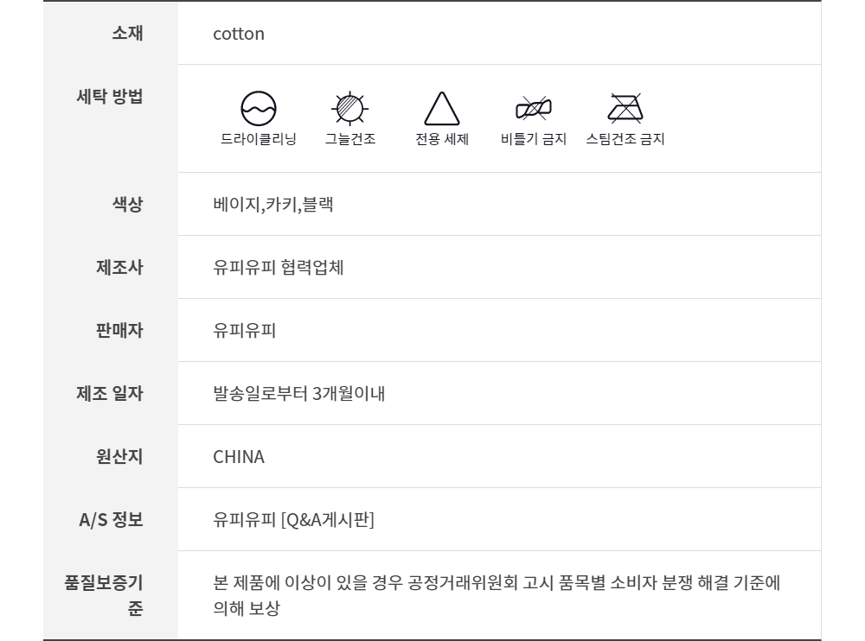Click the 세탁 방법 row header
Viewport: 865px width, 641px height.
tap(110, 96)
